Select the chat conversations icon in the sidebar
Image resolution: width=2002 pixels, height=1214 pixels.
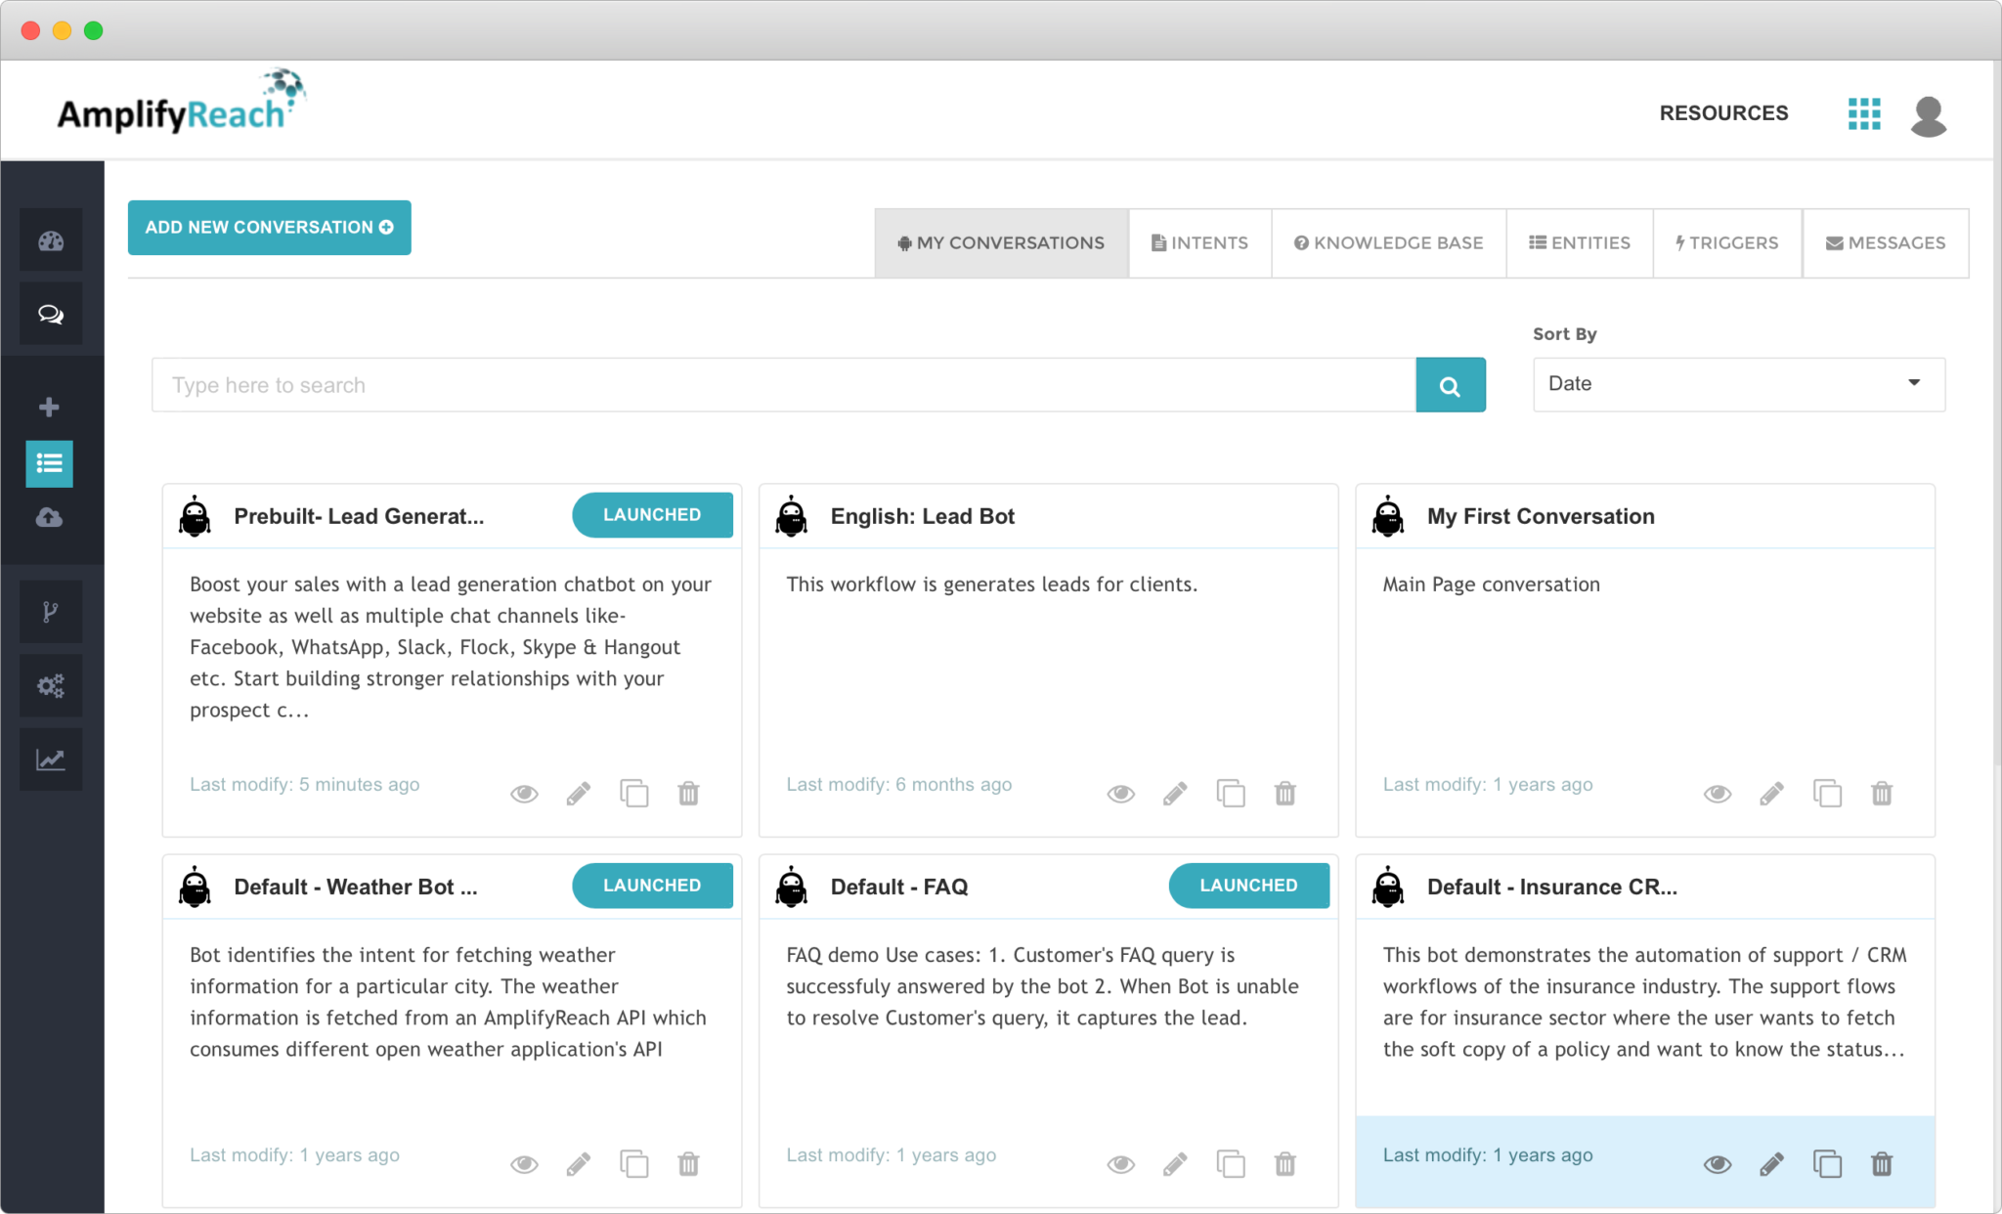(50, 314)
